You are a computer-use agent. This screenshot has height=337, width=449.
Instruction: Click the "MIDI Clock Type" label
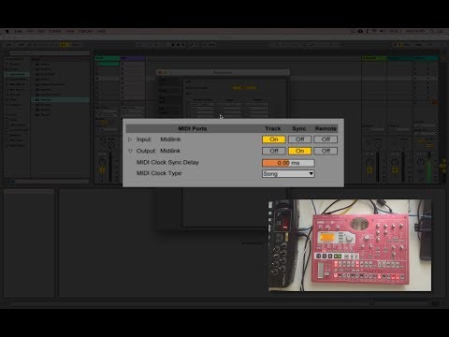click(159, 173)
